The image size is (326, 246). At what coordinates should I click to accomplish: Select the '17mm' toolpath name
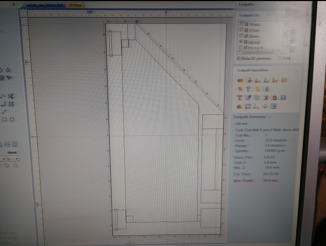[x=254, y=31]
